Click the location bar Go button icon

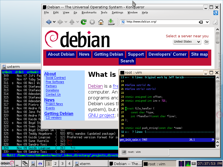tap(215, 22)
